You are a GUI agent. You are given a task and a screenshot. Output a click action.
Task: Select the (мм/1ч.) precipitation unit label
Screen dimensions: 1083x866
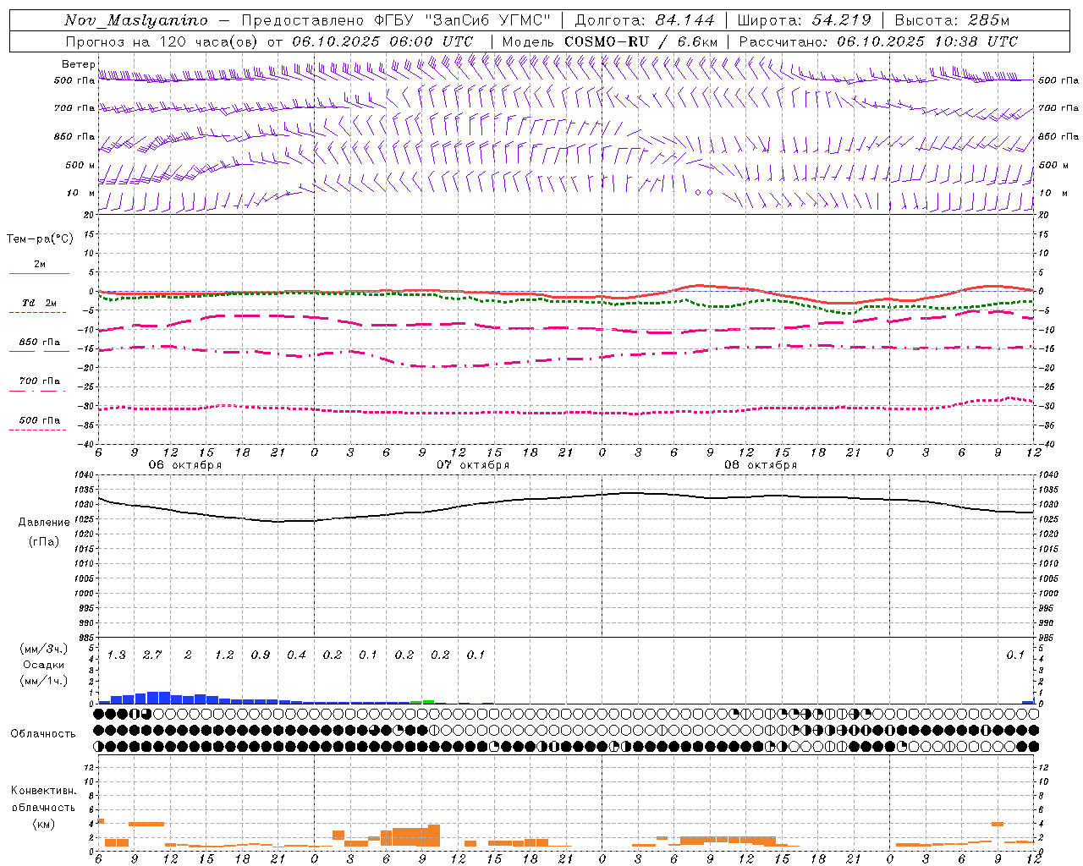coord(44,681)
